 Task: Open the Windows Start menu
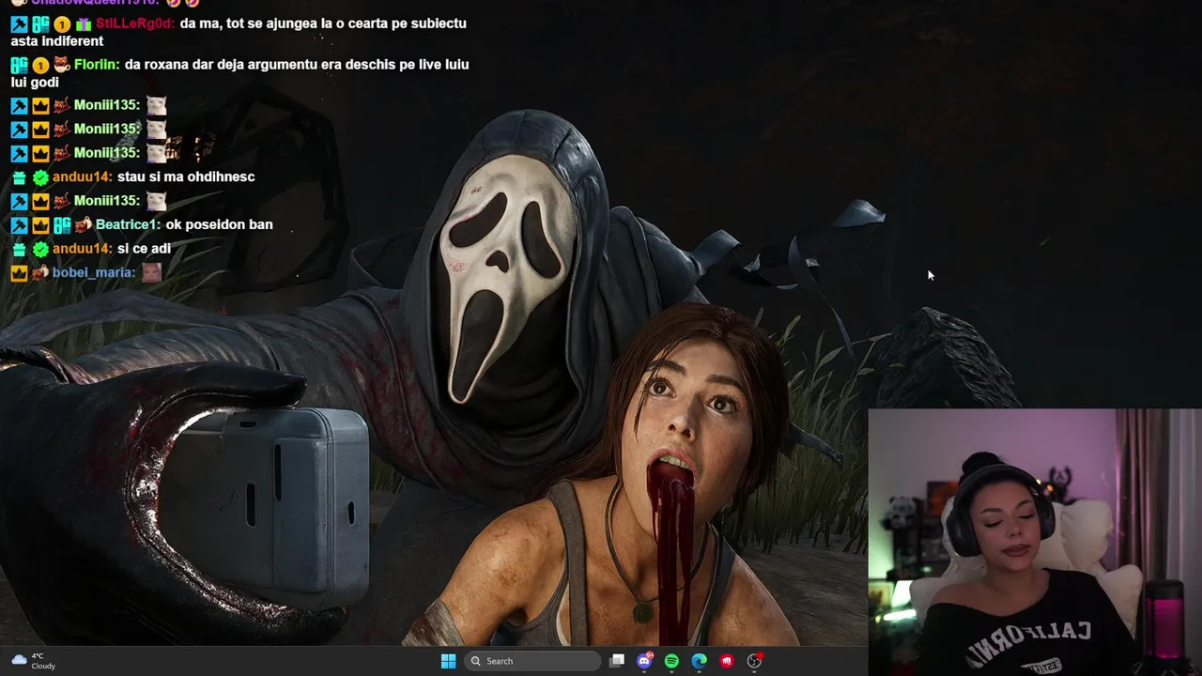coord(448,661)
